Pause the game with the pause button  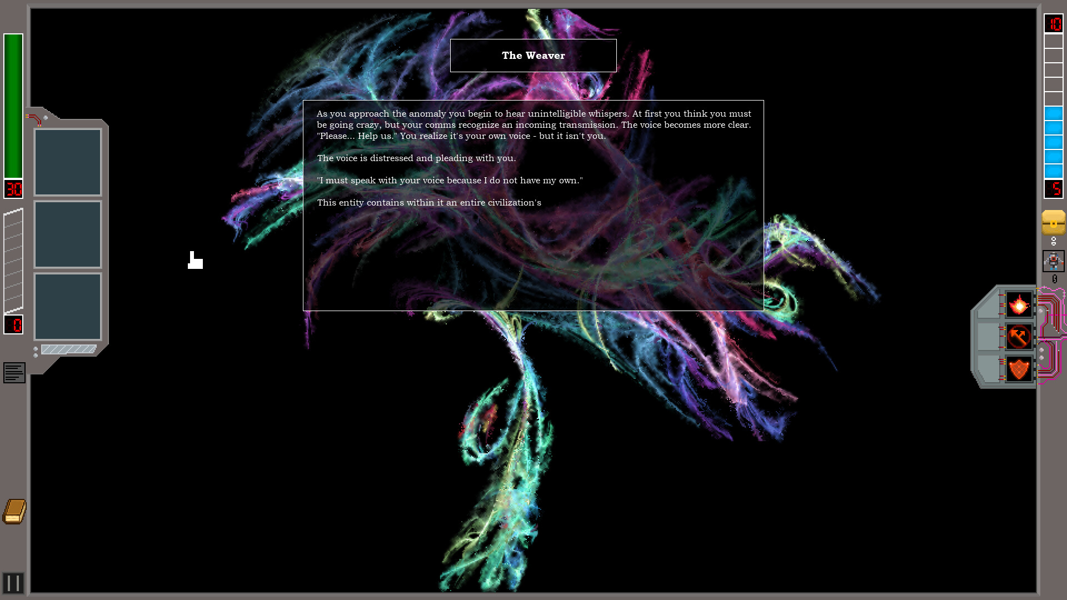coord(13,583)
